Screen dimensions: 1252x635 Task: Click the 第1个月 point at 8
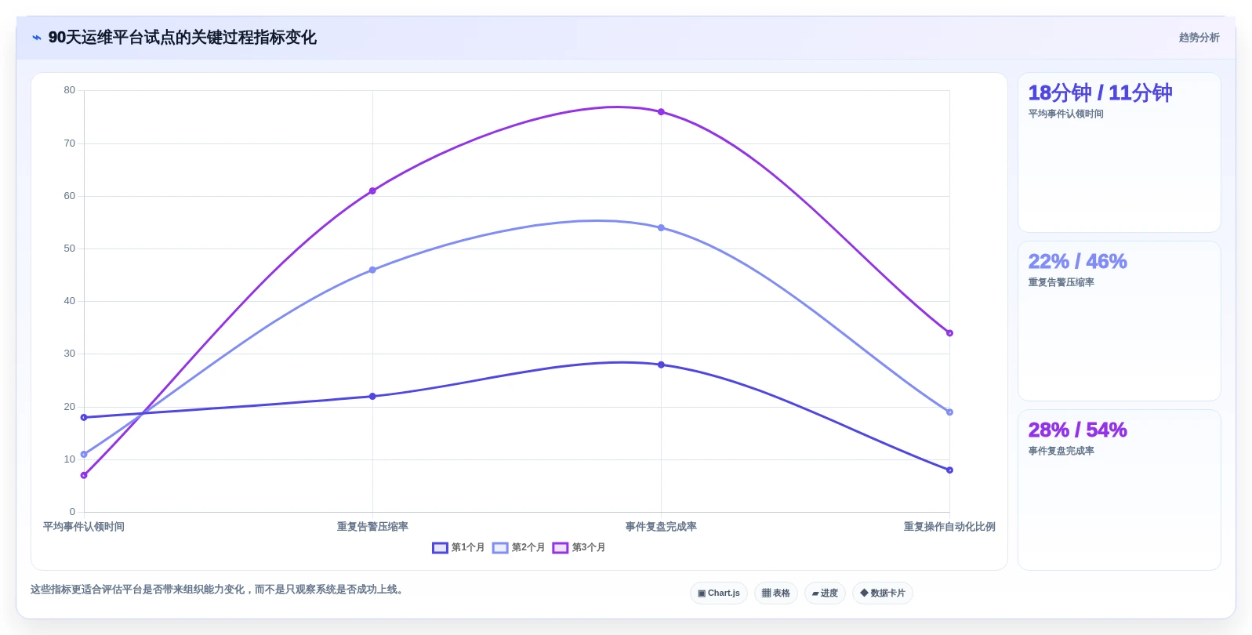pyautogui.click(x=949, y=470)
